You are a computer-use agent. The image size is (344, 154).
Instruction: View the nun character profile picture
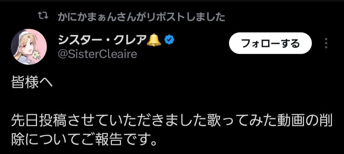point(29,47)
